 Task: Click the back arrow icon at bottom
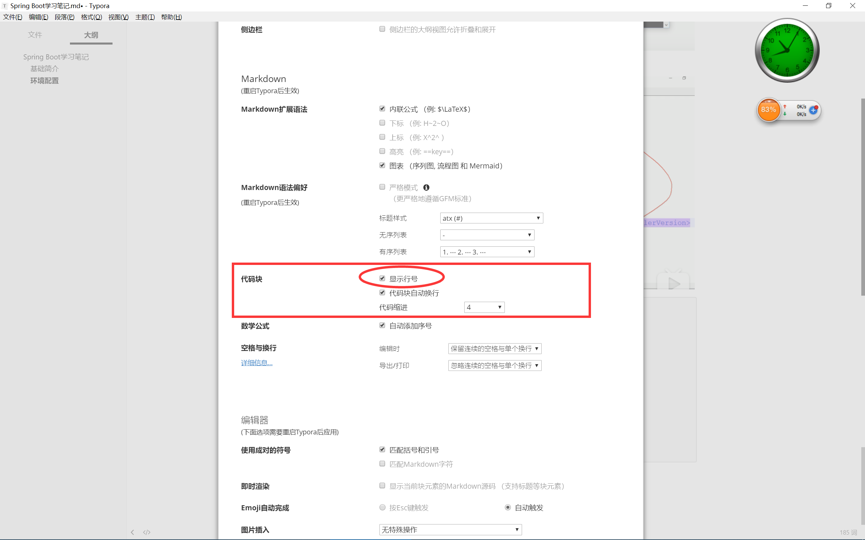[132, 532]
